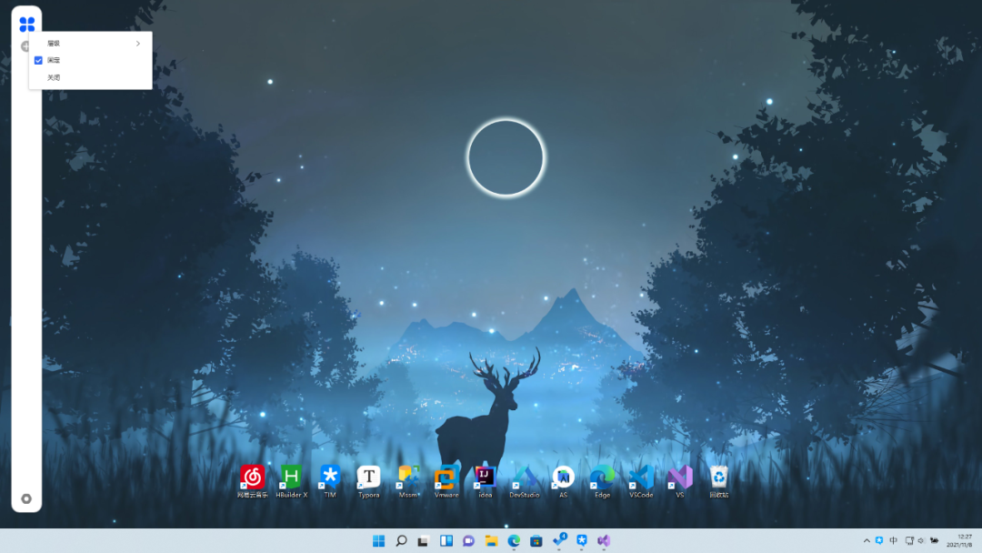Click the clock to view the calendar
982x553 pixels.
959,539
